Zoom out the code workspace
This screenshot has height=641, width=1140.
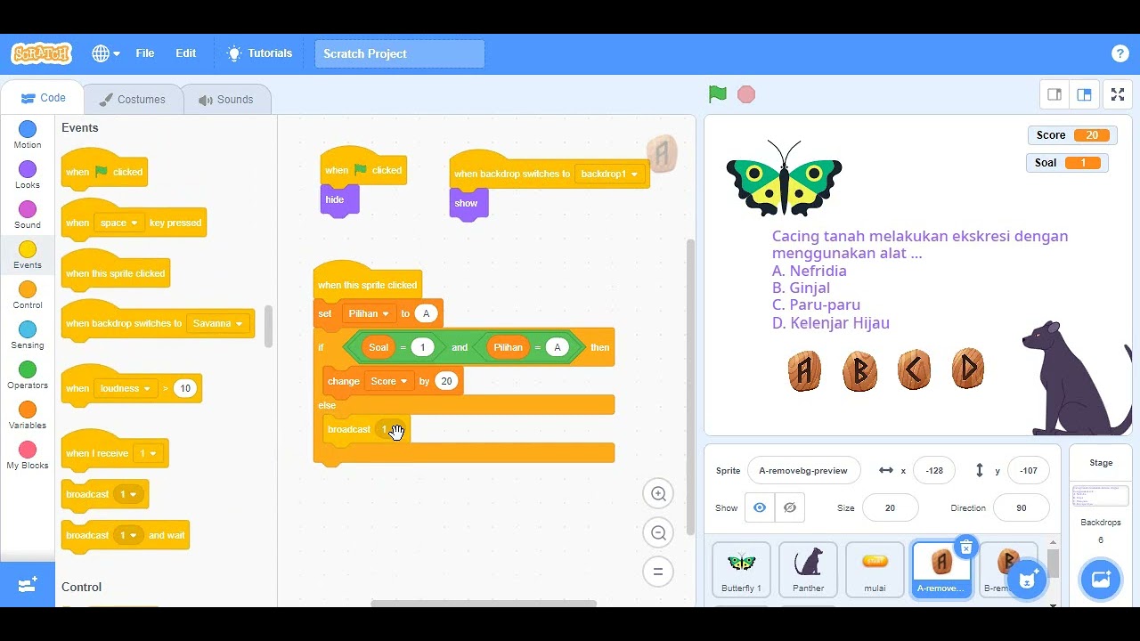pos(658,532)
